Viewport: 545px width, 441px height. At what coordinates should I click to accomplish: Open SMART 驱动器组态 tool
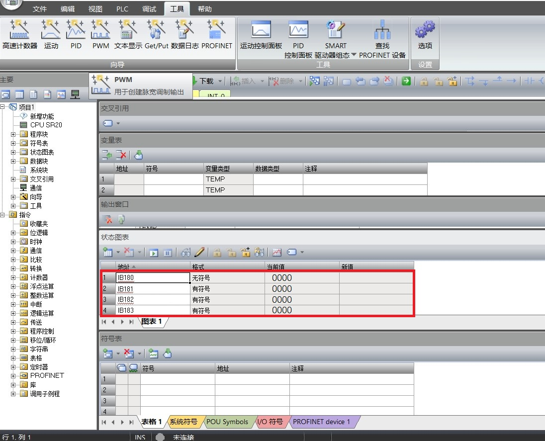336,39
